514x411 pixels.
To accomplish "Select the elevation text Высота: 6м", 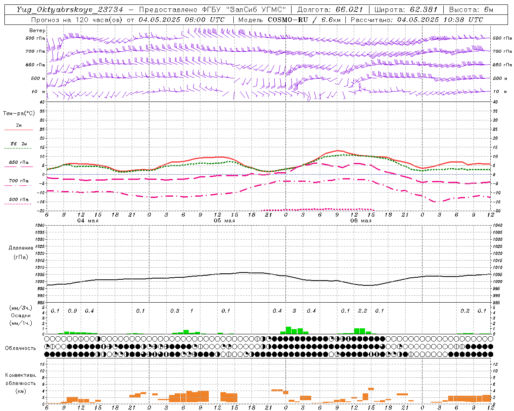I will point(471,10).
